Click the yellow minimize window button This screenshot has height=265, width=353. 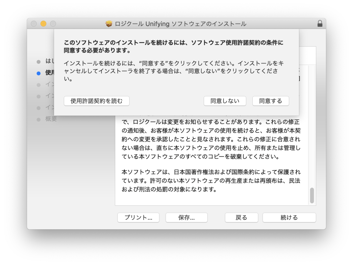pos(44,24)
